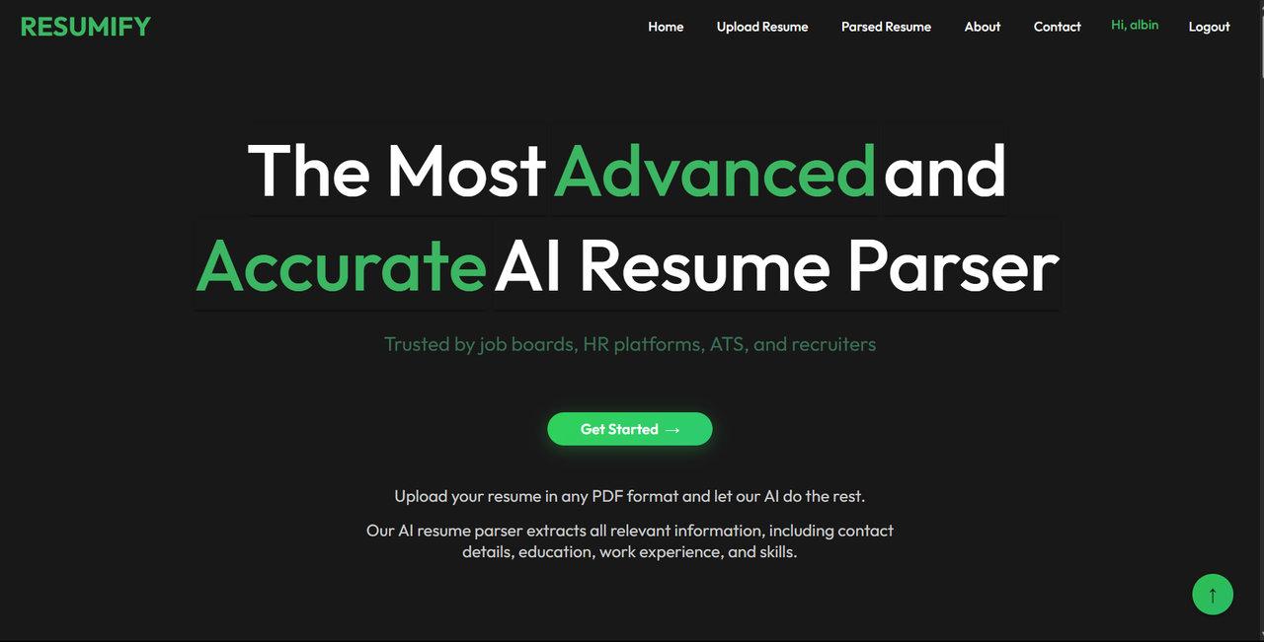This screenshot has height=642, width=1264.
Task: View the Parsed Resume section
Action: tap(886, 27)
